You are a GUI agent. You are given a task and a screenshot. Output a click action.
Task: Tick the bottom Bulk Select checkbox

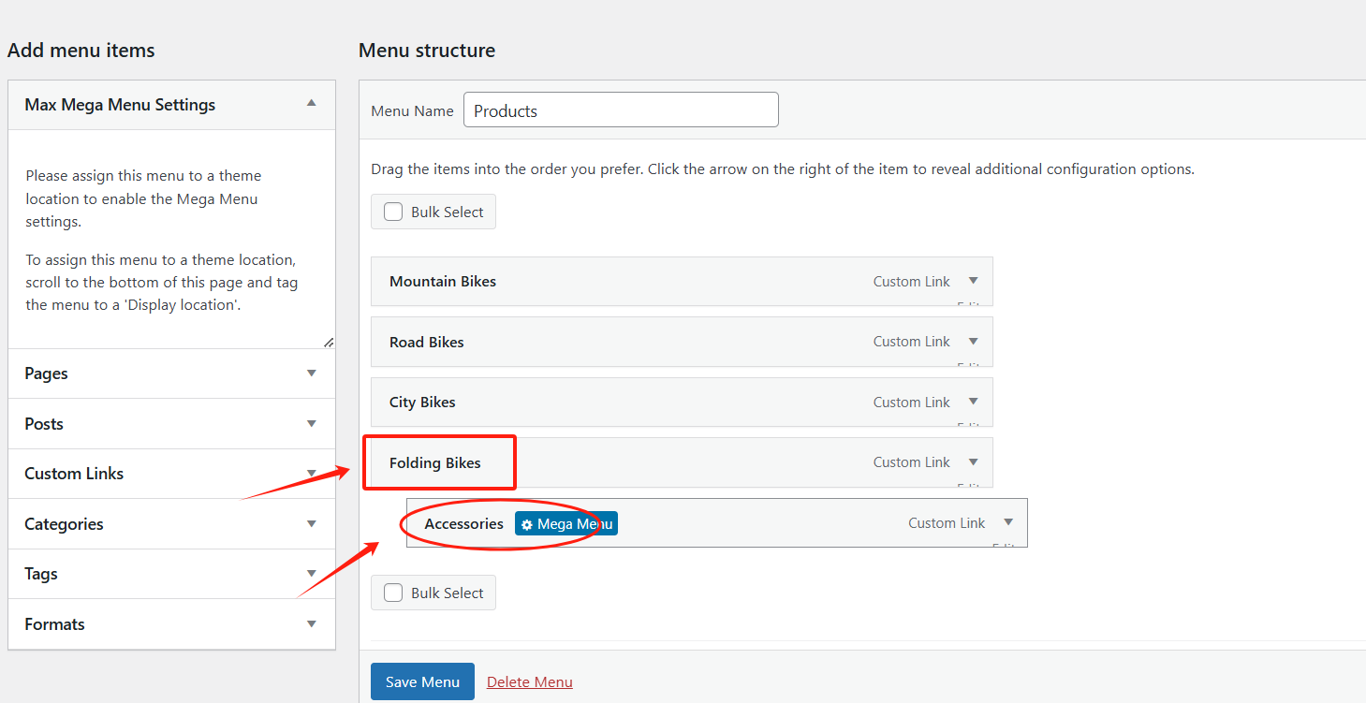394,593
